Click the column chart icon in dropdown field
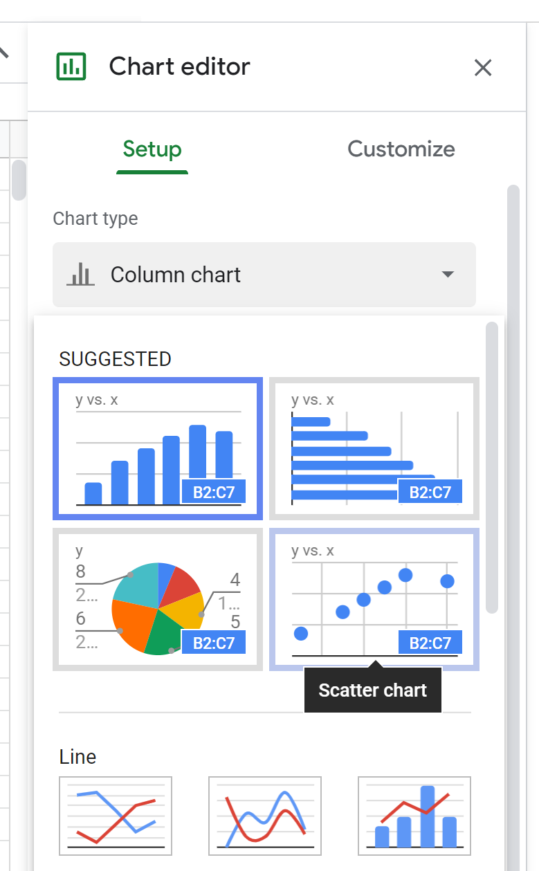 80,275
